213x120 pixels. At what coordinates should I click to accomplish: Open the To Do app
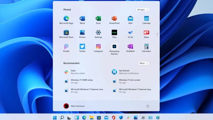click(130, 34)
